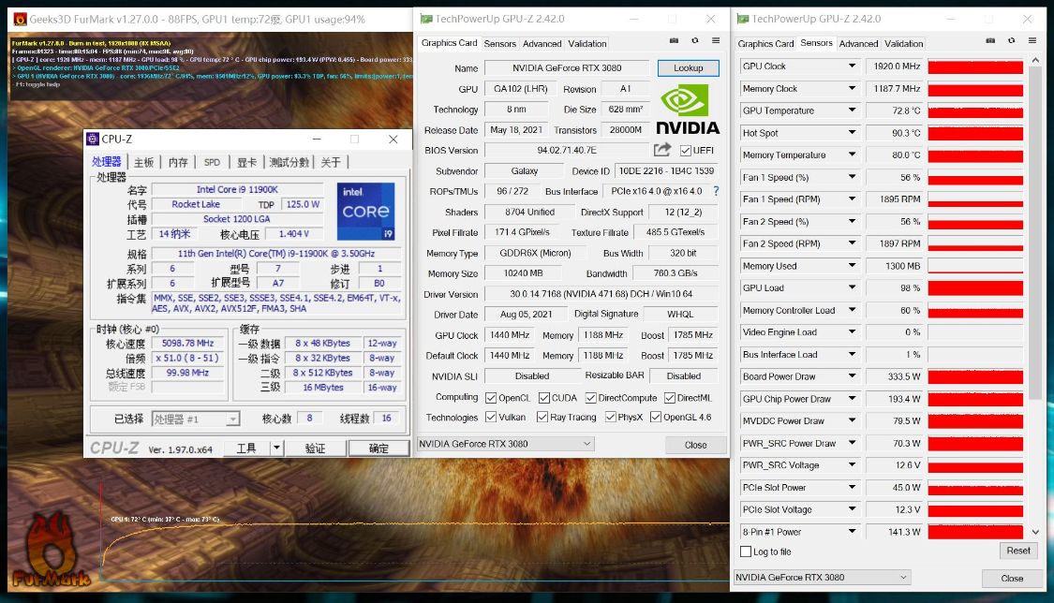Open the CPU-Z tools dropdown arrow next to 工具
The height and width of the screenshot is (603, 1054).
[276, 449]
